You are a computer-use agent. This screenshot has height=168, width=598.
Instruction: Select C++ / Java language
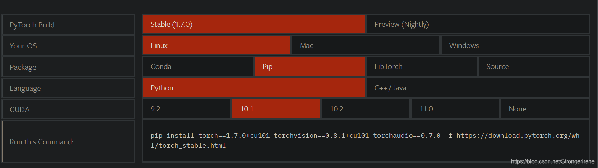click(x=477, y=88)
